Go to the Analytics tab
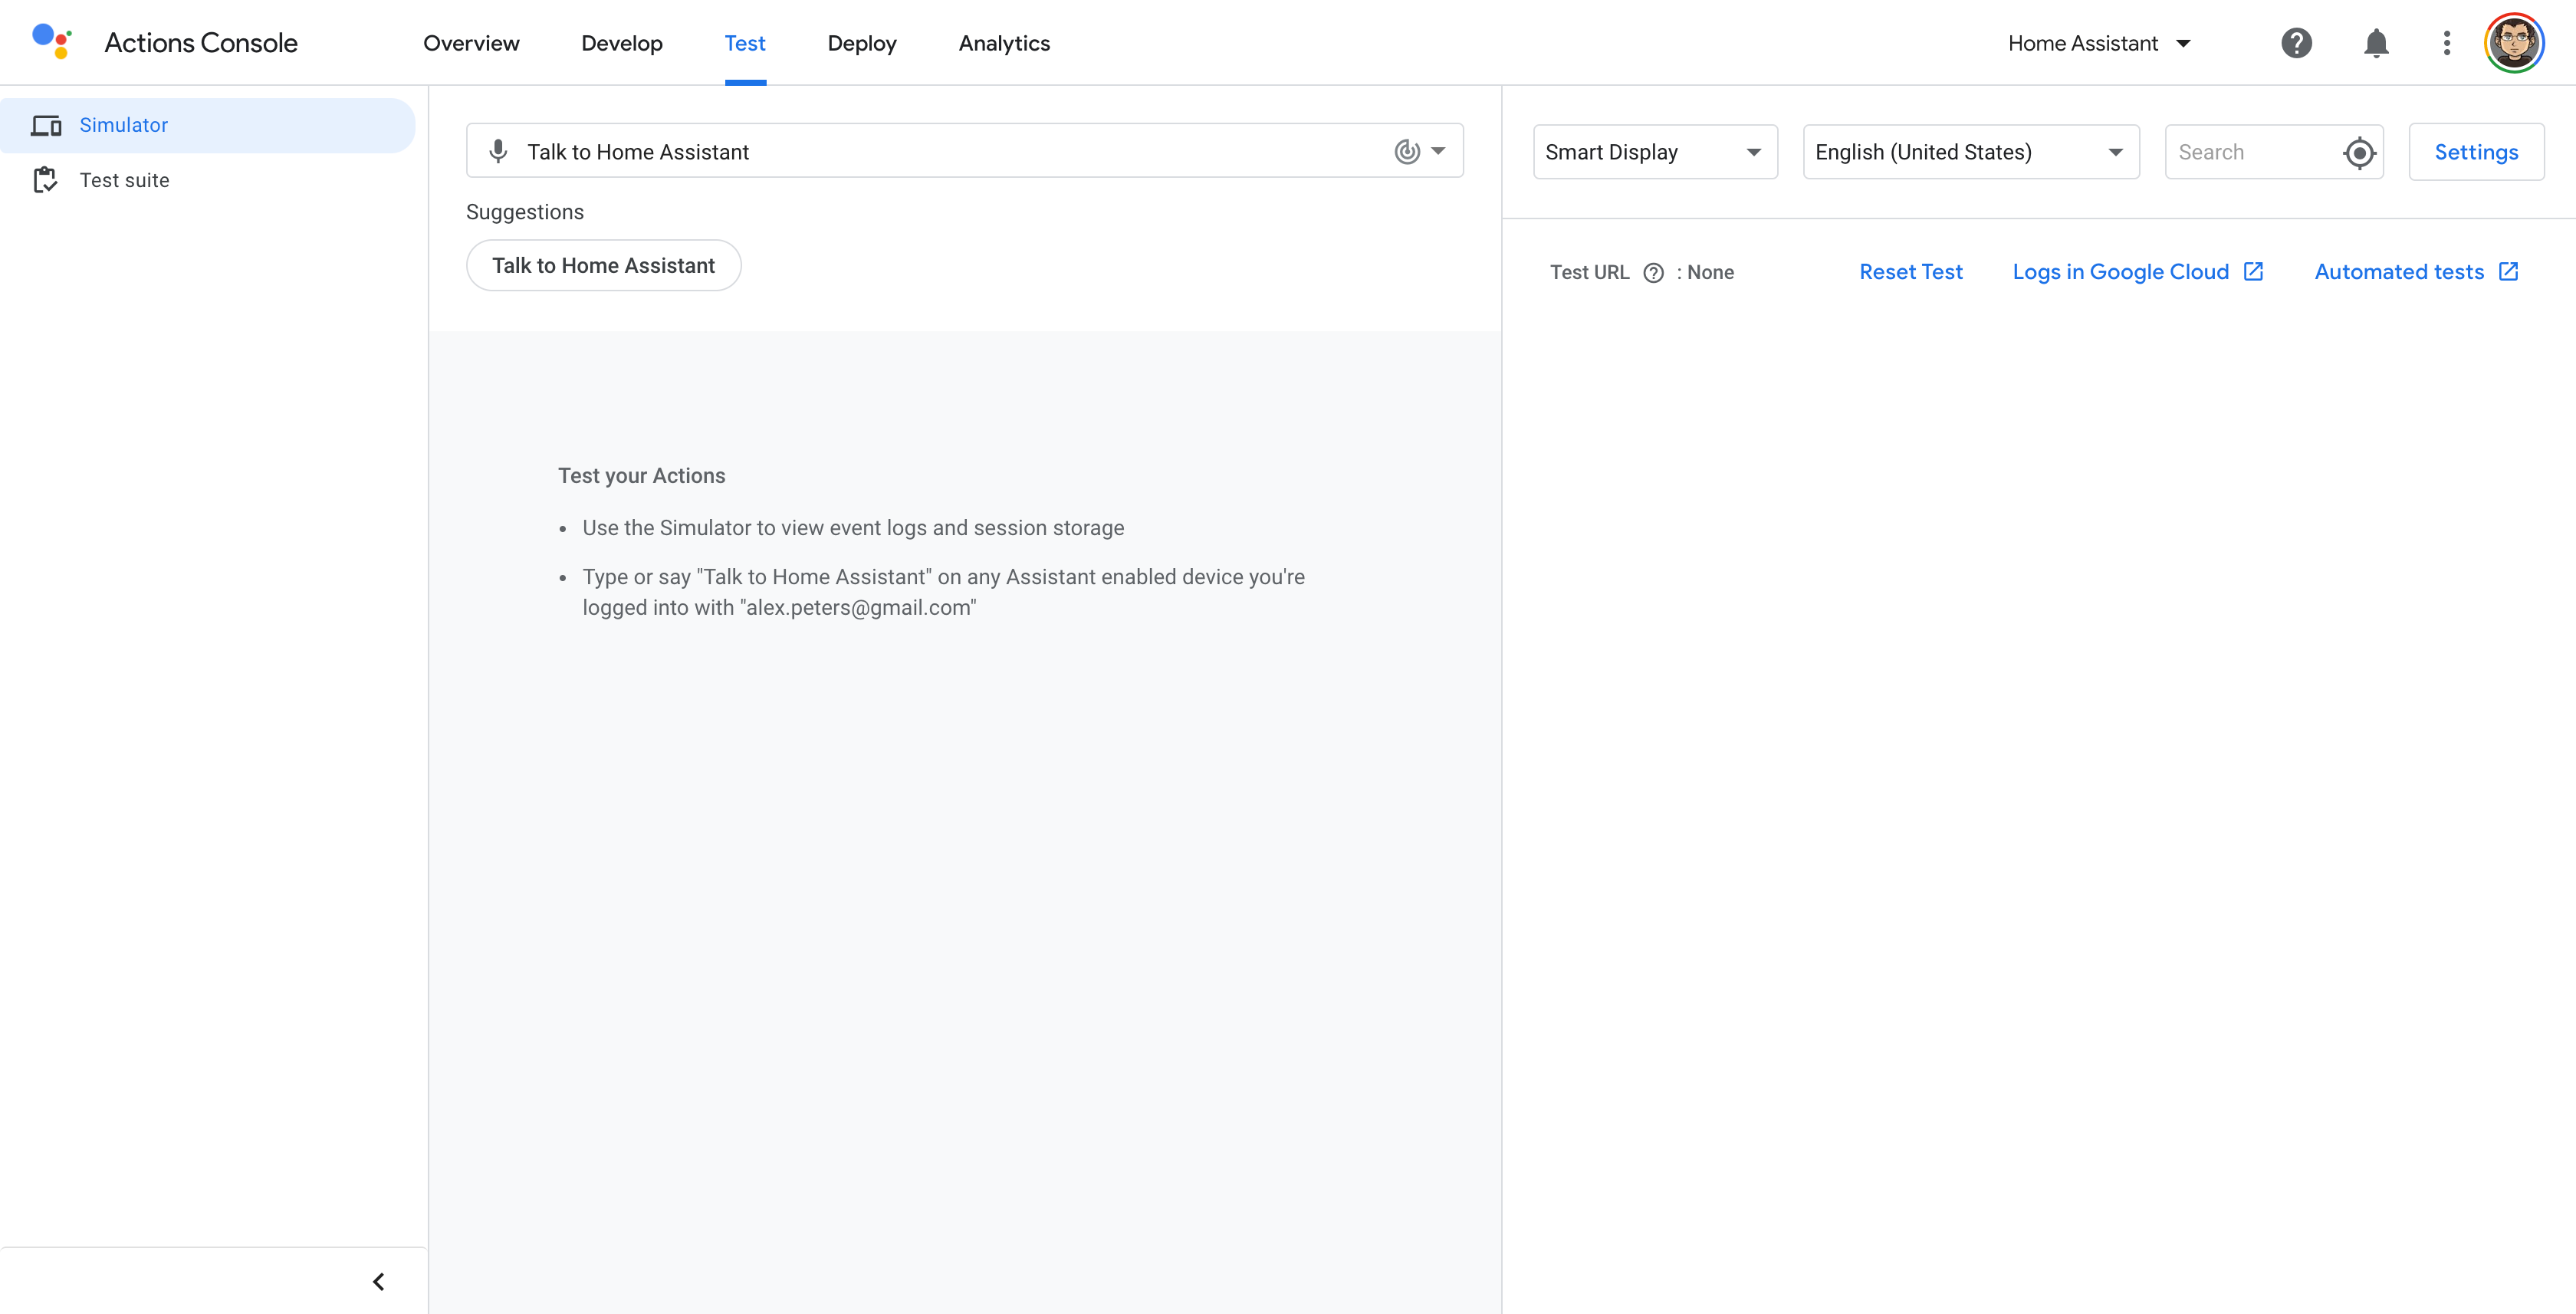Image resolution: width=2576 pixels, height=1314 pixels. point(1003,43)
